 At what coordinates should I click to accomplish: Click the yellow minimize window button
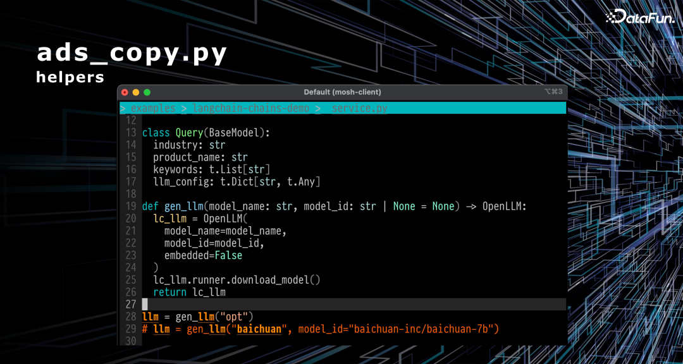pos(136,92)
